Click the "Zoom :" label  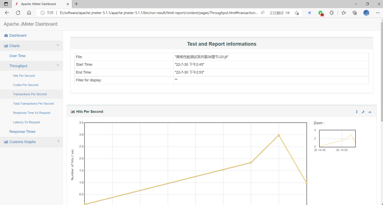(319, 123)
